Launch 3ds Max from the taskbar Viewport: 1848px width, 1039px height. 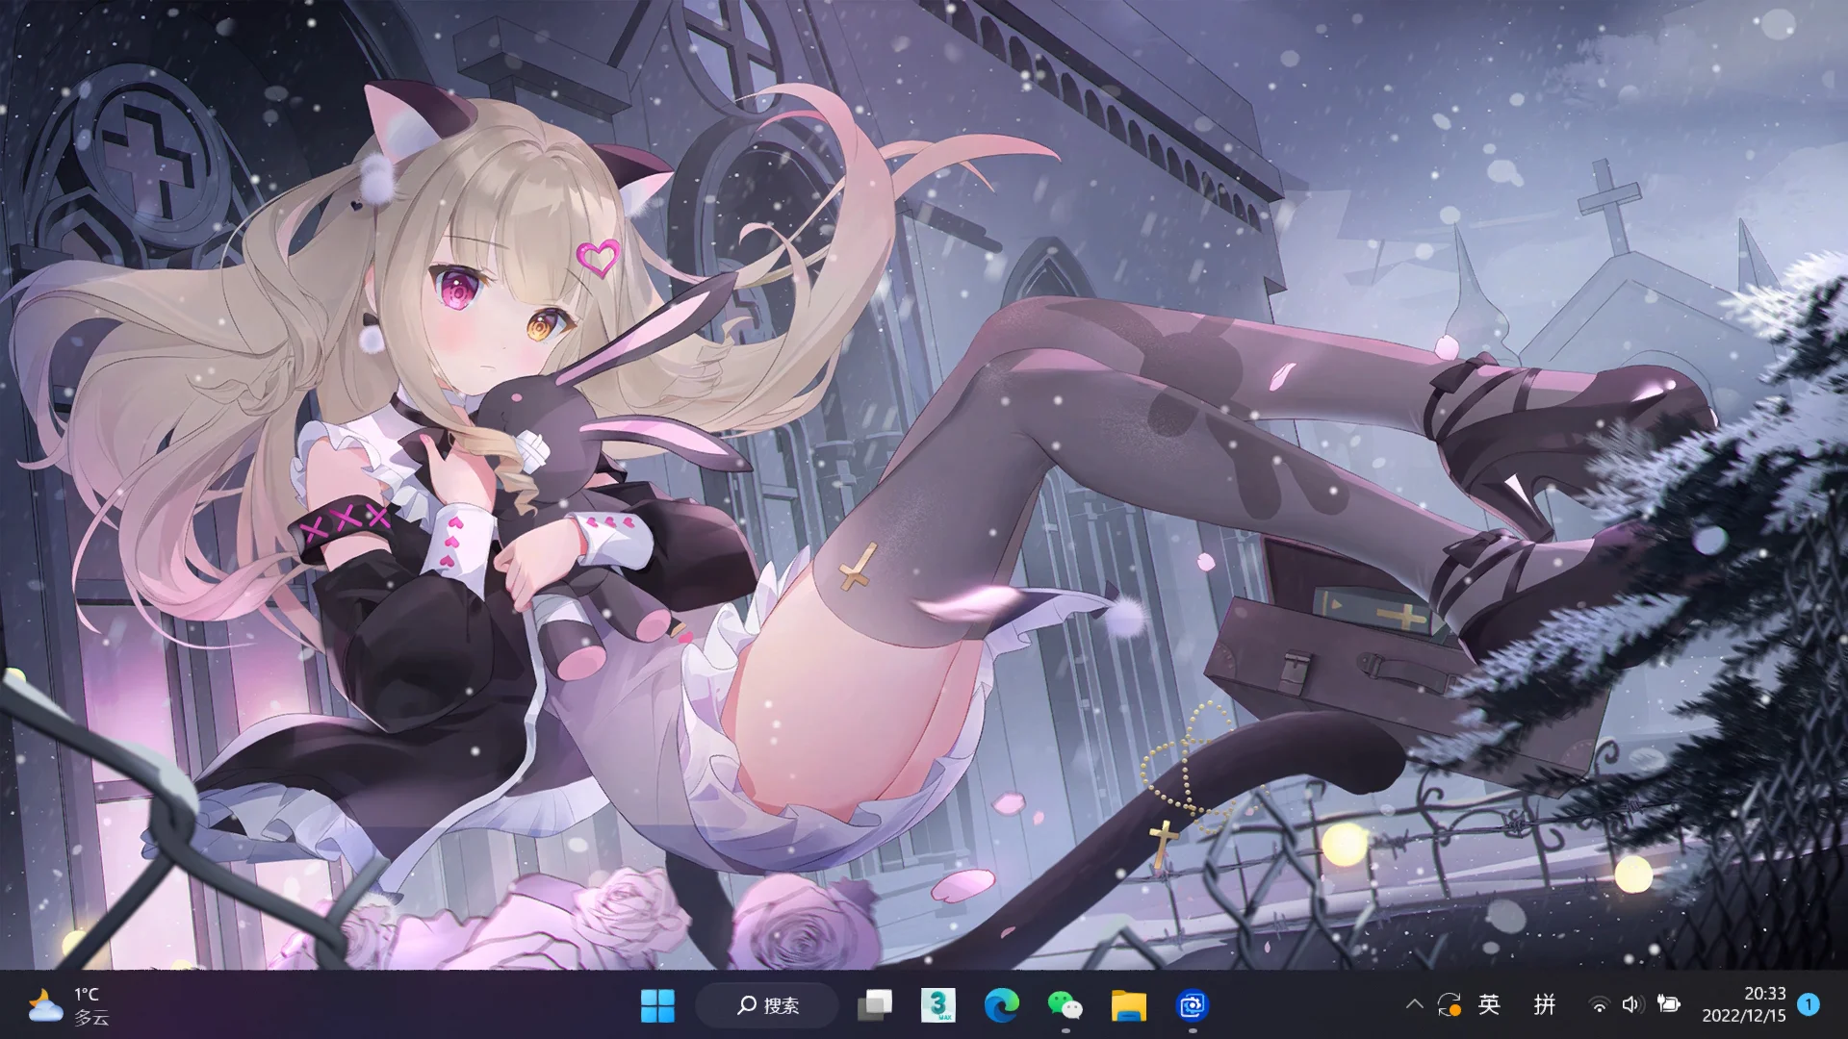point(938,1005)
